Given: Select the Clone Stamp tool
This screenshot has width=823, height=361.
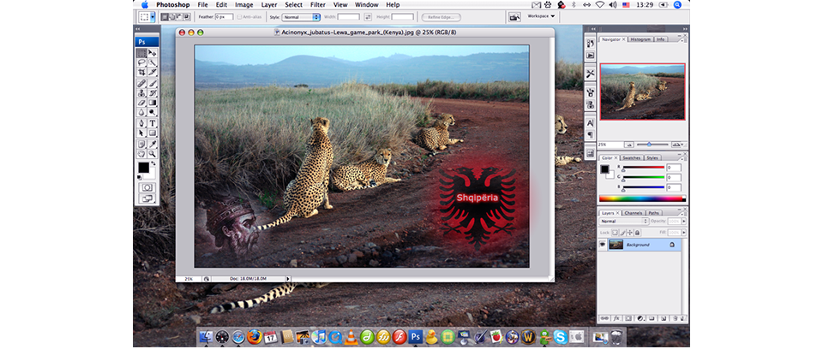Looking at the screenshot, I should click(x=141, y=92).
